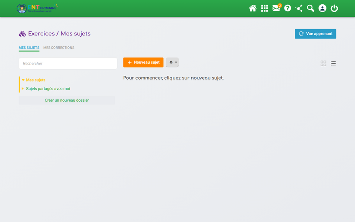This screenshot has height=222, width=355.
Task: Open the help question mark icon
Action: pyautogui.click(x=287, y=8)
